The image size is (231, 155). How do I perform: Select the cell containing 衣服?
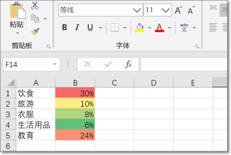[36, 114]
